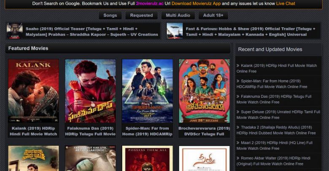Image resolution: width=329 pixels, height=171 pixels.
Task: Click the Recent and Updated Movies heading
Action: click(270, 49)
